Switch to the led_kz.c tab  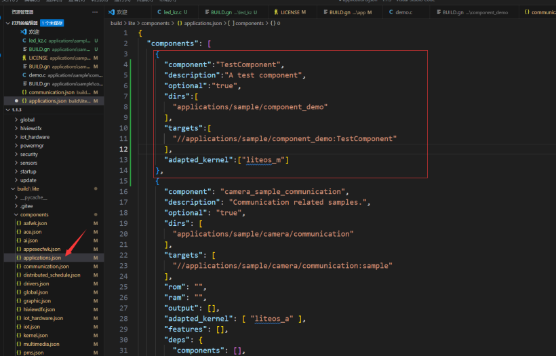coord(175,12)
